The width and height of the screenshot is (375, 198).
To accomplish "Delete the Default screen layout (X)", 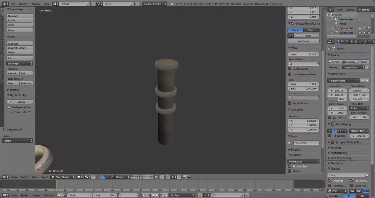I will (93, 4).
